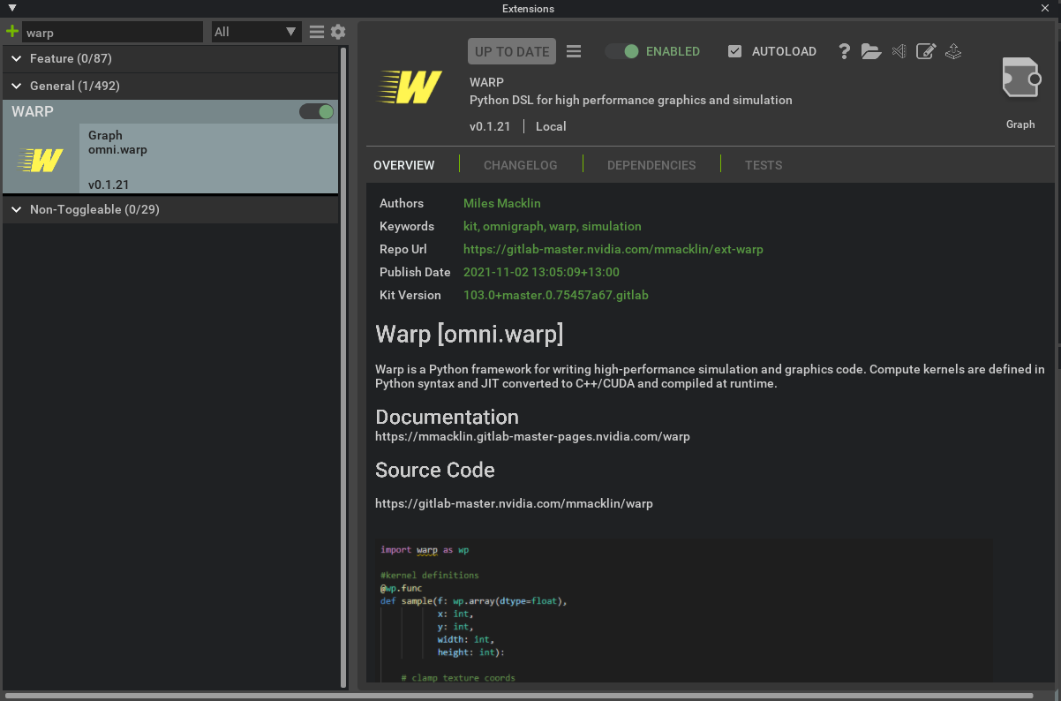1061x701 pixels.
Task: Switch to the CHANGELOG tab
Action: (520, 165)
